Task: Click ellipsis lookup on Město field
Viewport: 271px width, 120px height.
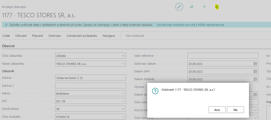Action: (123, 93)
